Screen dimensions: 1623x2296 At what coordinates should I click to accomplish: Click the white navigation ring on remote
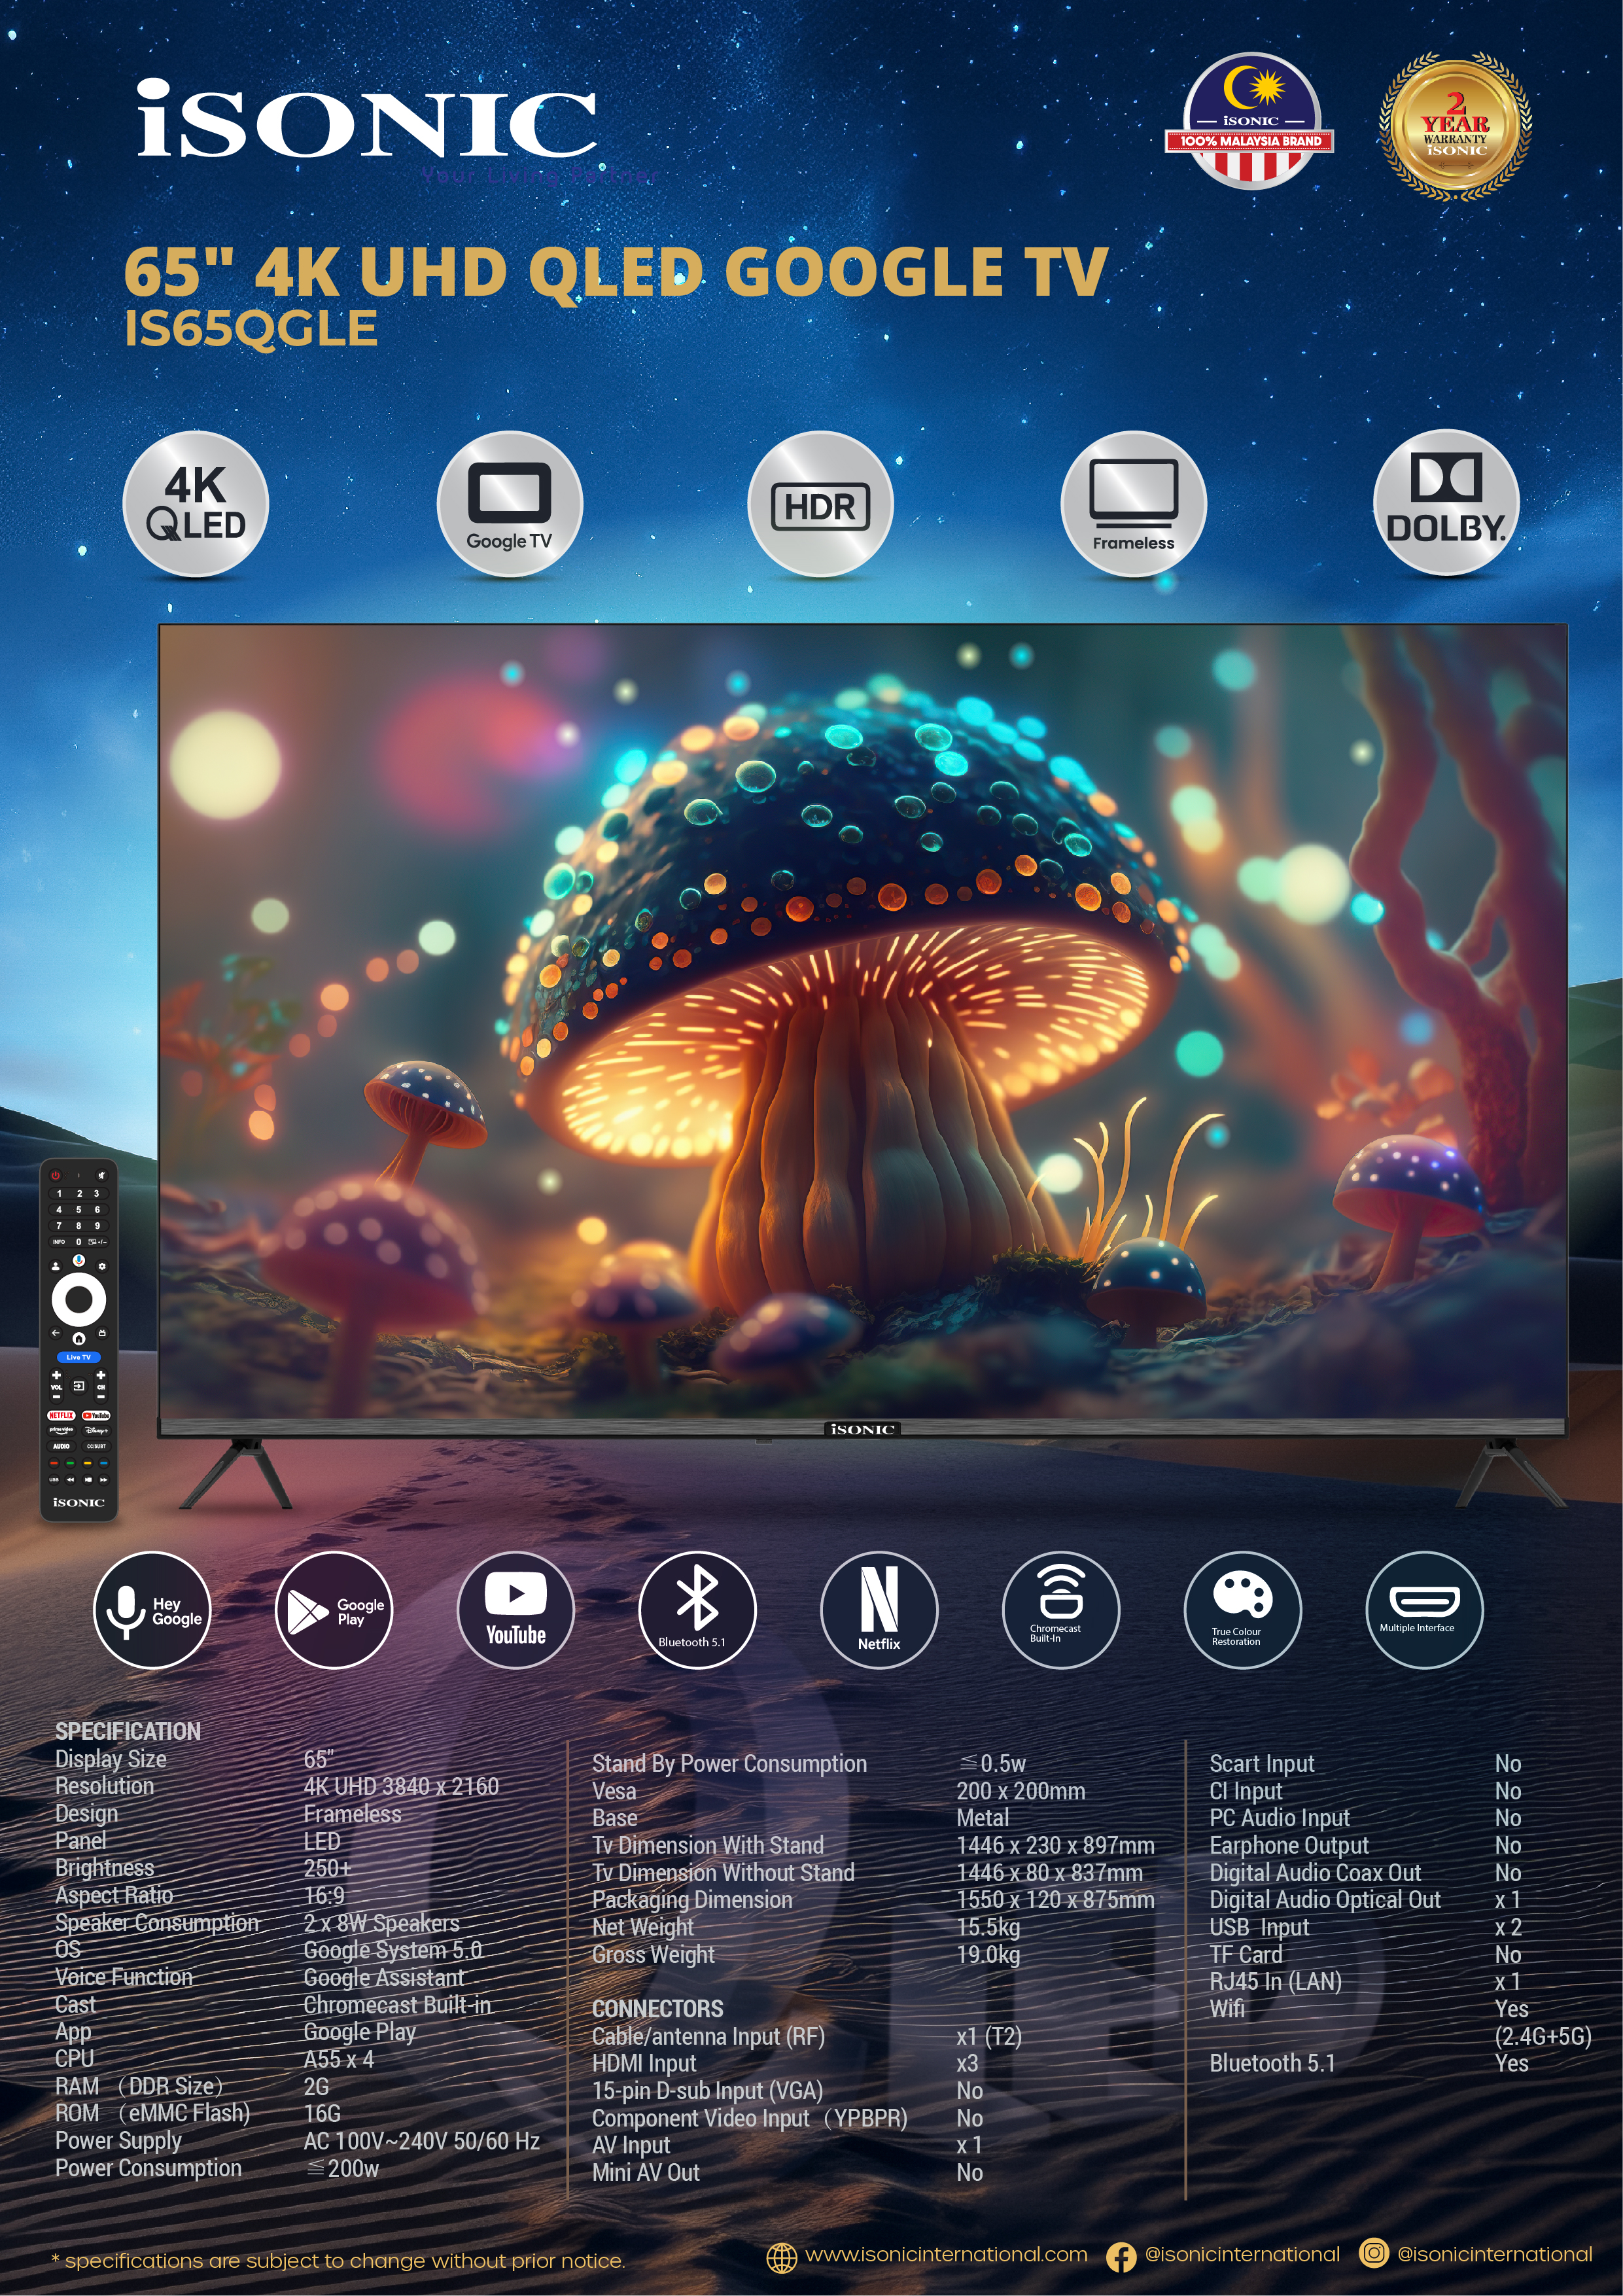[78, 1299]
